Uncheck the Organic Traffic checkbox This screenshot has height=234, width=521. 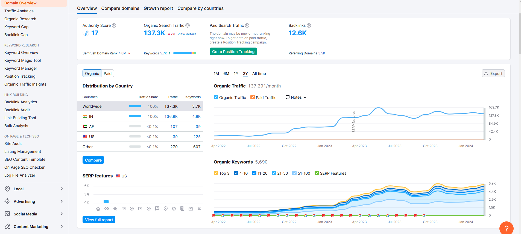pyautogui.click(x=216, y=97)
